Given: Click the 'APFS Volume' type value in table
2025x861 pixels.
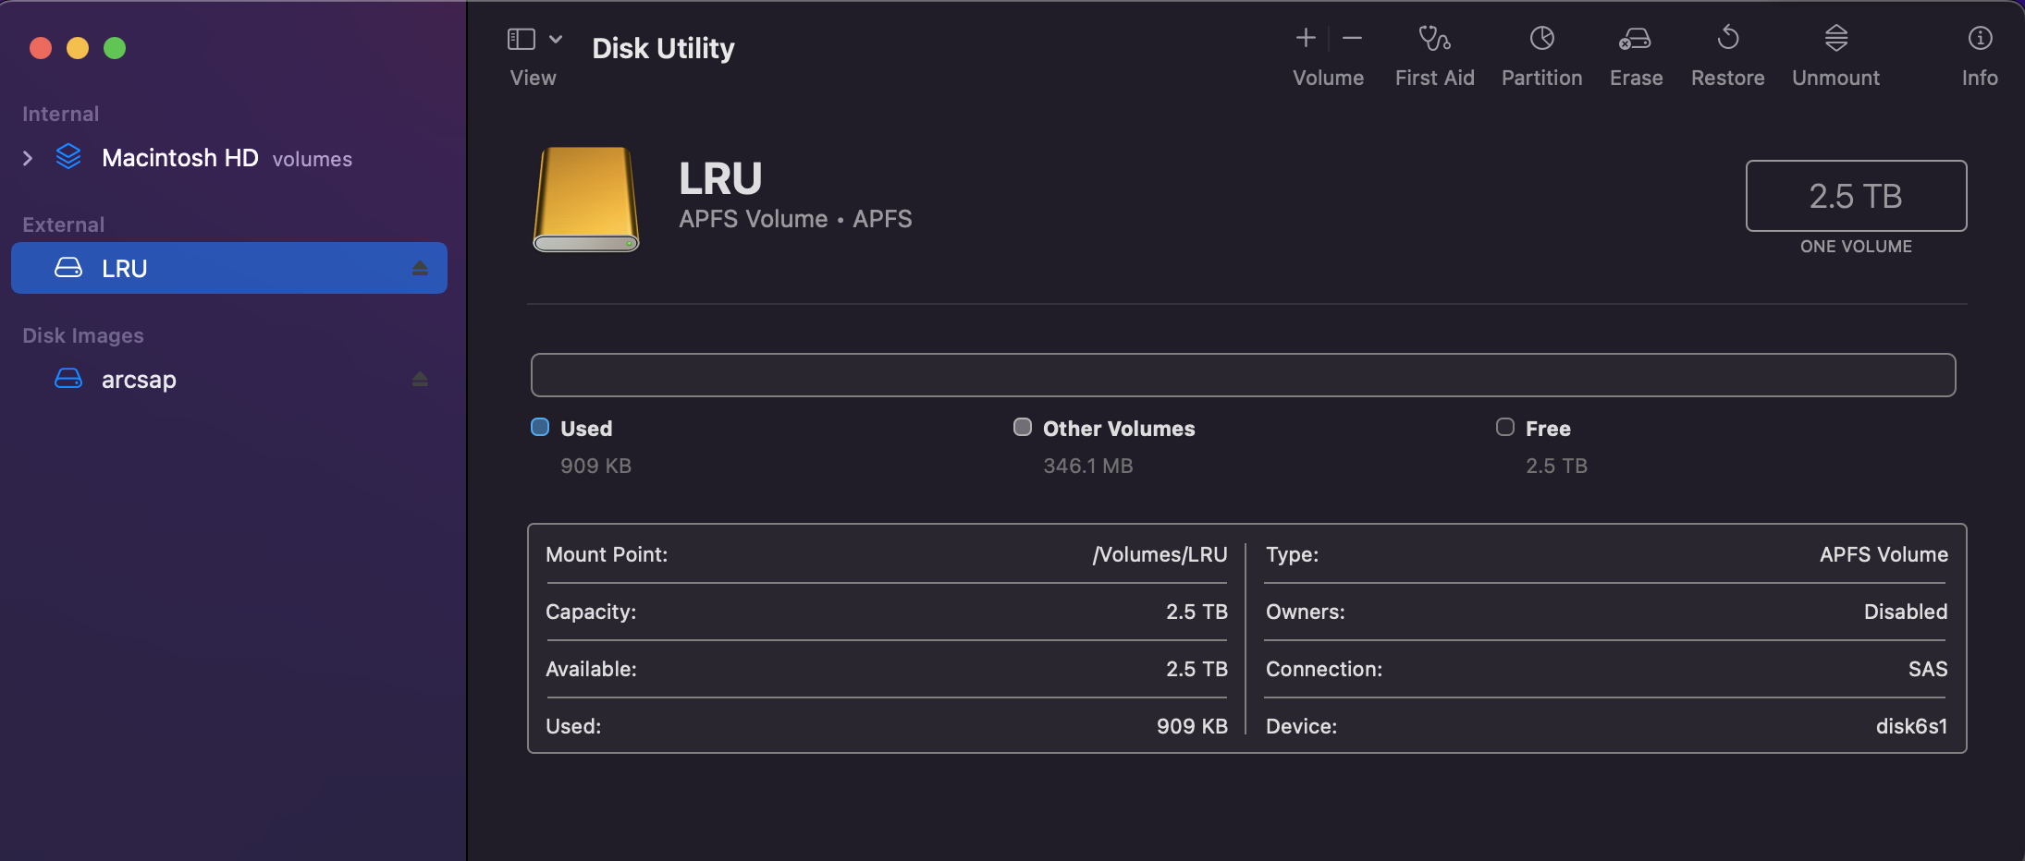Looking at the screenshot, I should pyautogui.click(x=1884, y=554).
